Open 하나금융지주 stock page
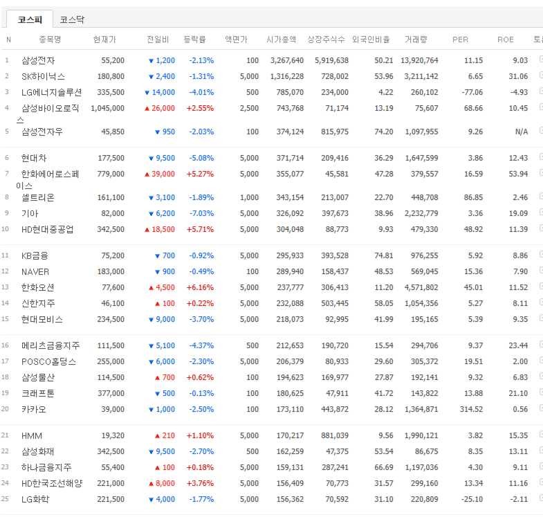 tap(46, 468)
